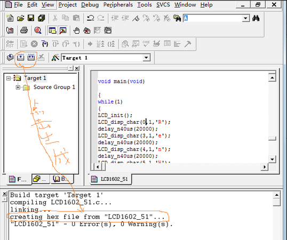This screenshot has width=287, height=240.
Task: Click the Undo arrow icon
Action: (90, 18)
